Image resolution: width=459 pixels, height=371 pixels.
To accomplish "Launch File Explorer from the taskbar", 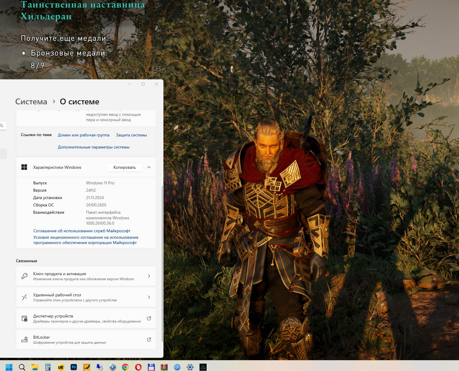I will (x=35, y=367).
